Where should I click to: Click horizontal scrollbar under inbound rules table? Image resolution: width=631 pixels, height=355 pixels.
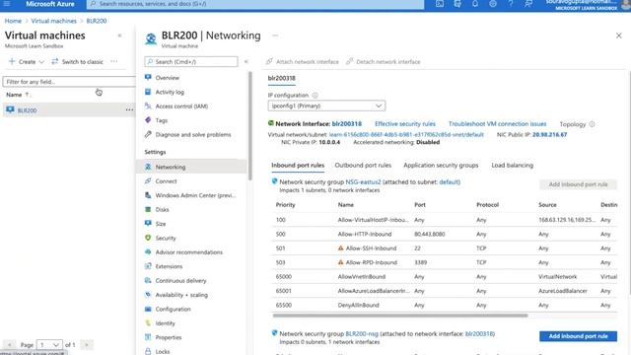(400, 316)
